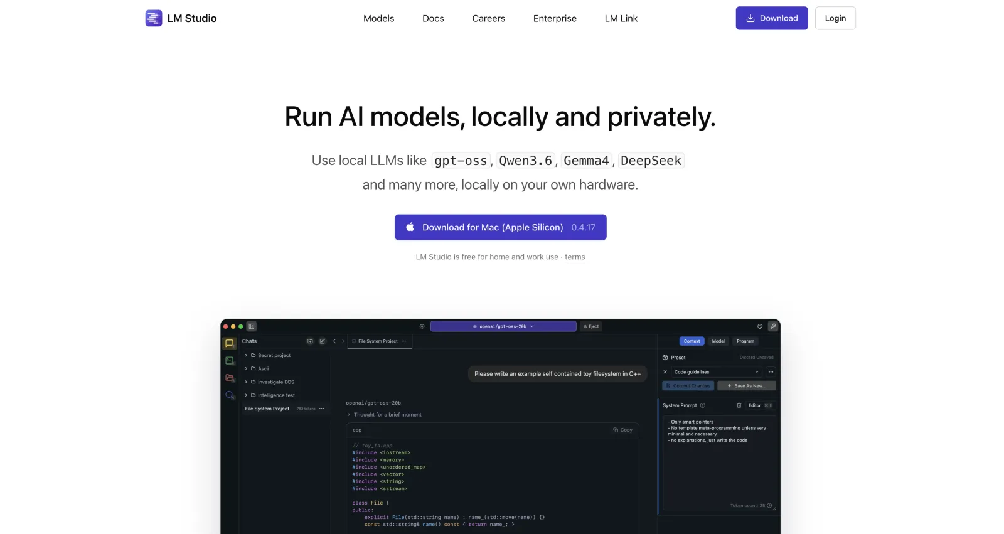Clear preset with the X icon
Image resolution: width=1004 pixels, height=534 pixels.
pyautogui.click(x=666, y=372)
